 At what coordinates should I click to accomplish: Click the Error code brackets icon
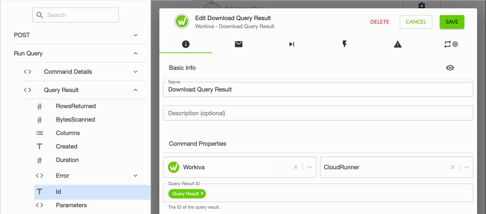click(x=40, y=176)
